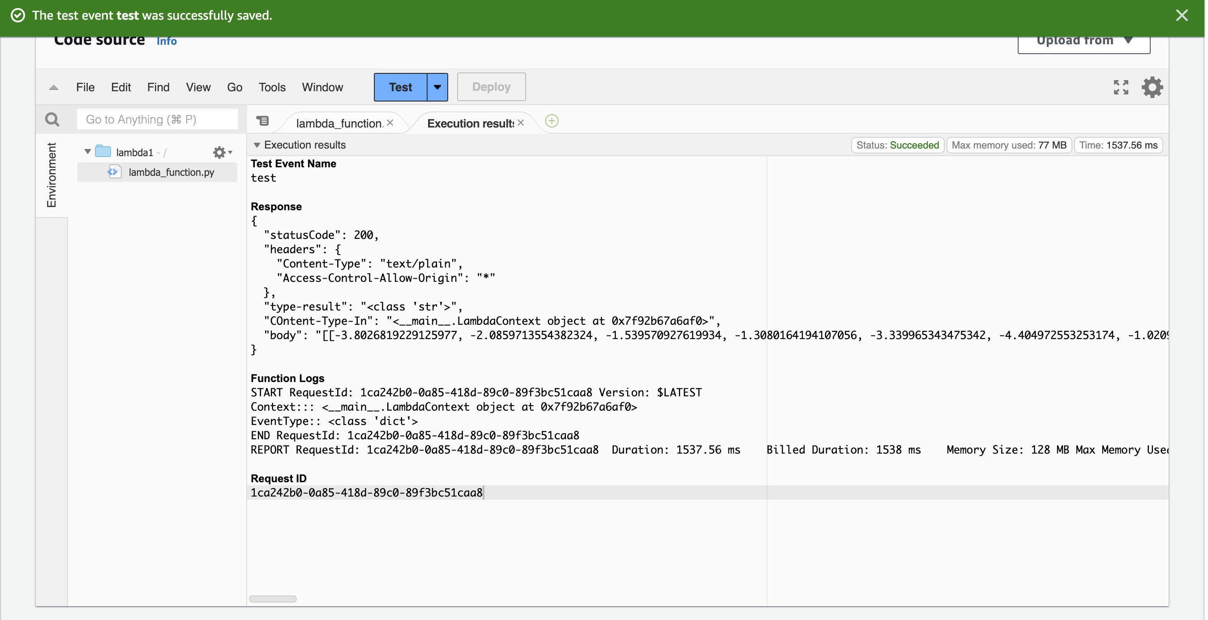Dismiss the green success notification

tap(1181, 16)
